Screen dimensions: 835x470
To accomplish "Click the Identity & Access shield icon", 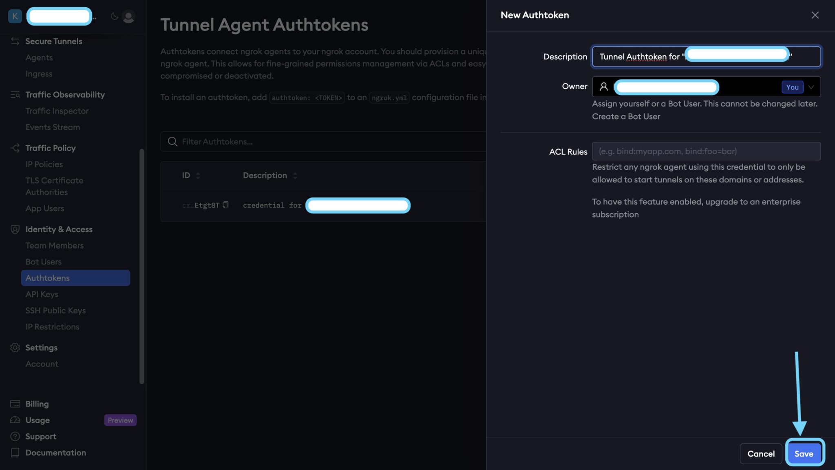I will (15, 230).
